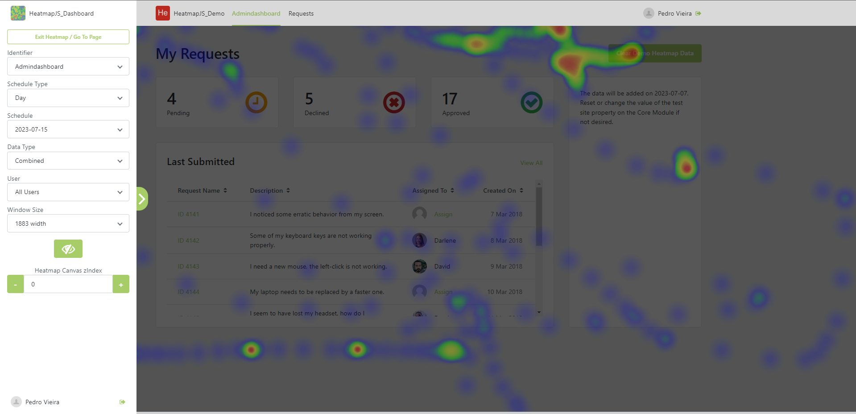
Task: Open the Identifier dropdown showing Admindashboard
Action: click(68, 66)
